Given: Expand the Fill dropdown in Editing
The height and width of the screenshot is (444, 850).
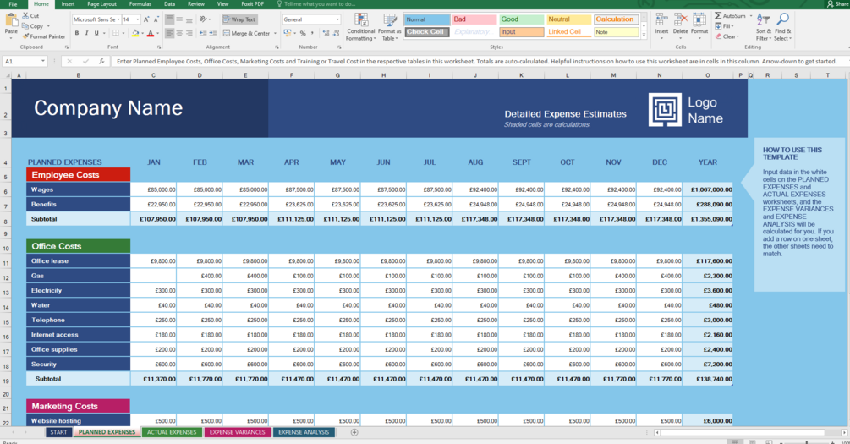Looking at the screenshot, I should coord(732,26).
